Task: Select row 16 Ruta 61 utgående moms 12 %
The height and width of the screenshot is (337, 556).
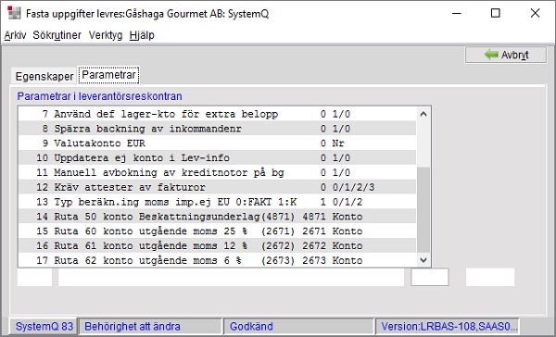Action: [217, 245]
